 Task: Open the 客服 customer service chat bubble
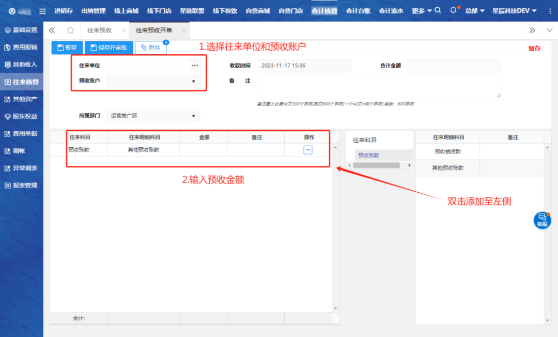(542, 220)
